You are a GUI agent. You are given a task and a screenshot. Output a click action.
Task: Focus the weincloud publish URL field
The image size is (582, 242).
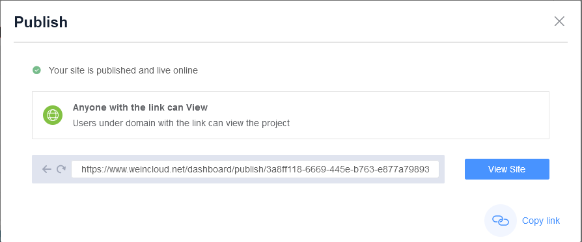coord(255,169)
